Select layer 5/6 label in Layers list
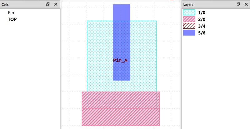This screenshot has height=129, width=250. 202,33
